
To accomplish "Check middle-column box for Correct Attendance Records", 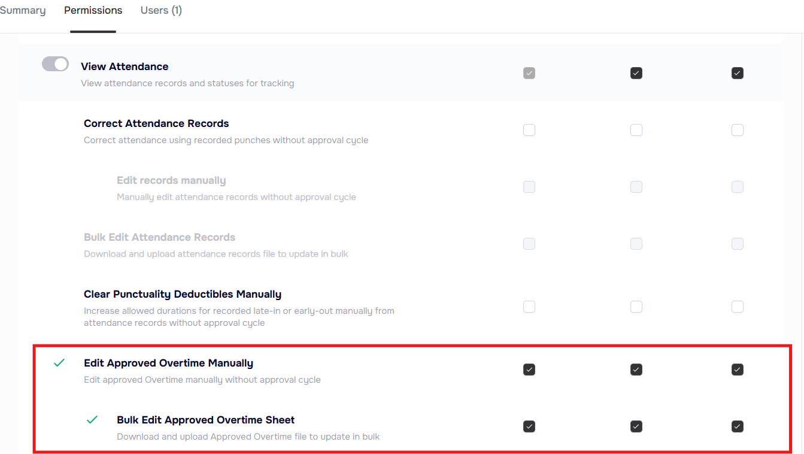I will coord(636,130).
